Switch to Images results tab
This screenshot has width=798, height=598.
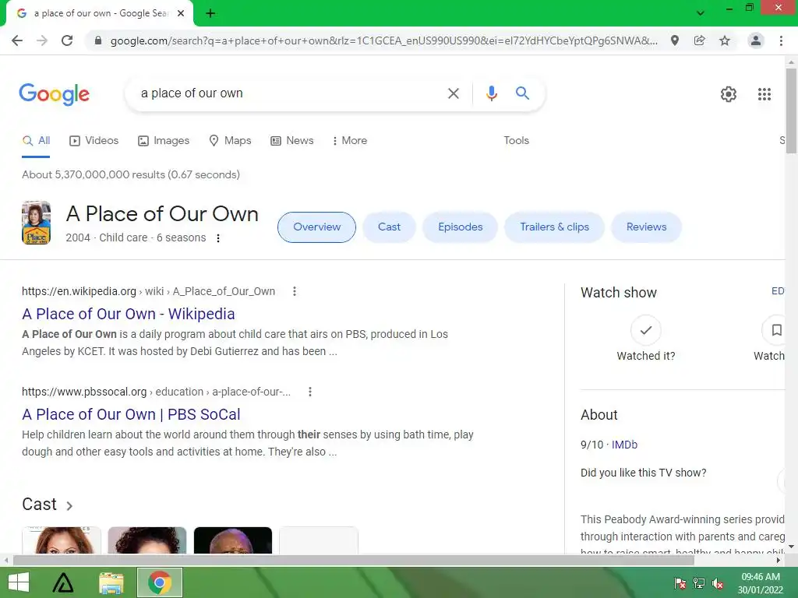pos(164,140)
